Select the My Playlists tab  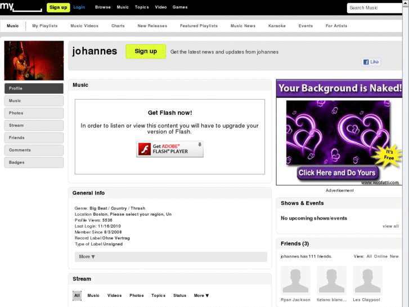(x=45, y=26)
